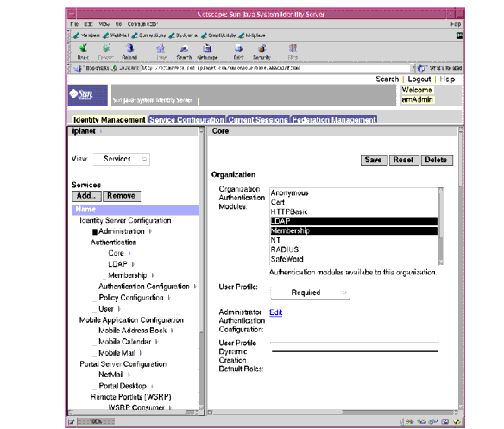Click the Logout link

tap(419, 79)
